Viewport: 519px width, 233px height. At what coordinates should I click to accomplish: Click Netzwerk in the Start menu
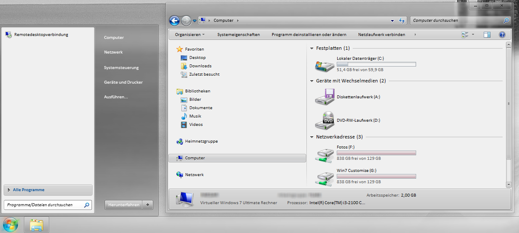point(113,52)
